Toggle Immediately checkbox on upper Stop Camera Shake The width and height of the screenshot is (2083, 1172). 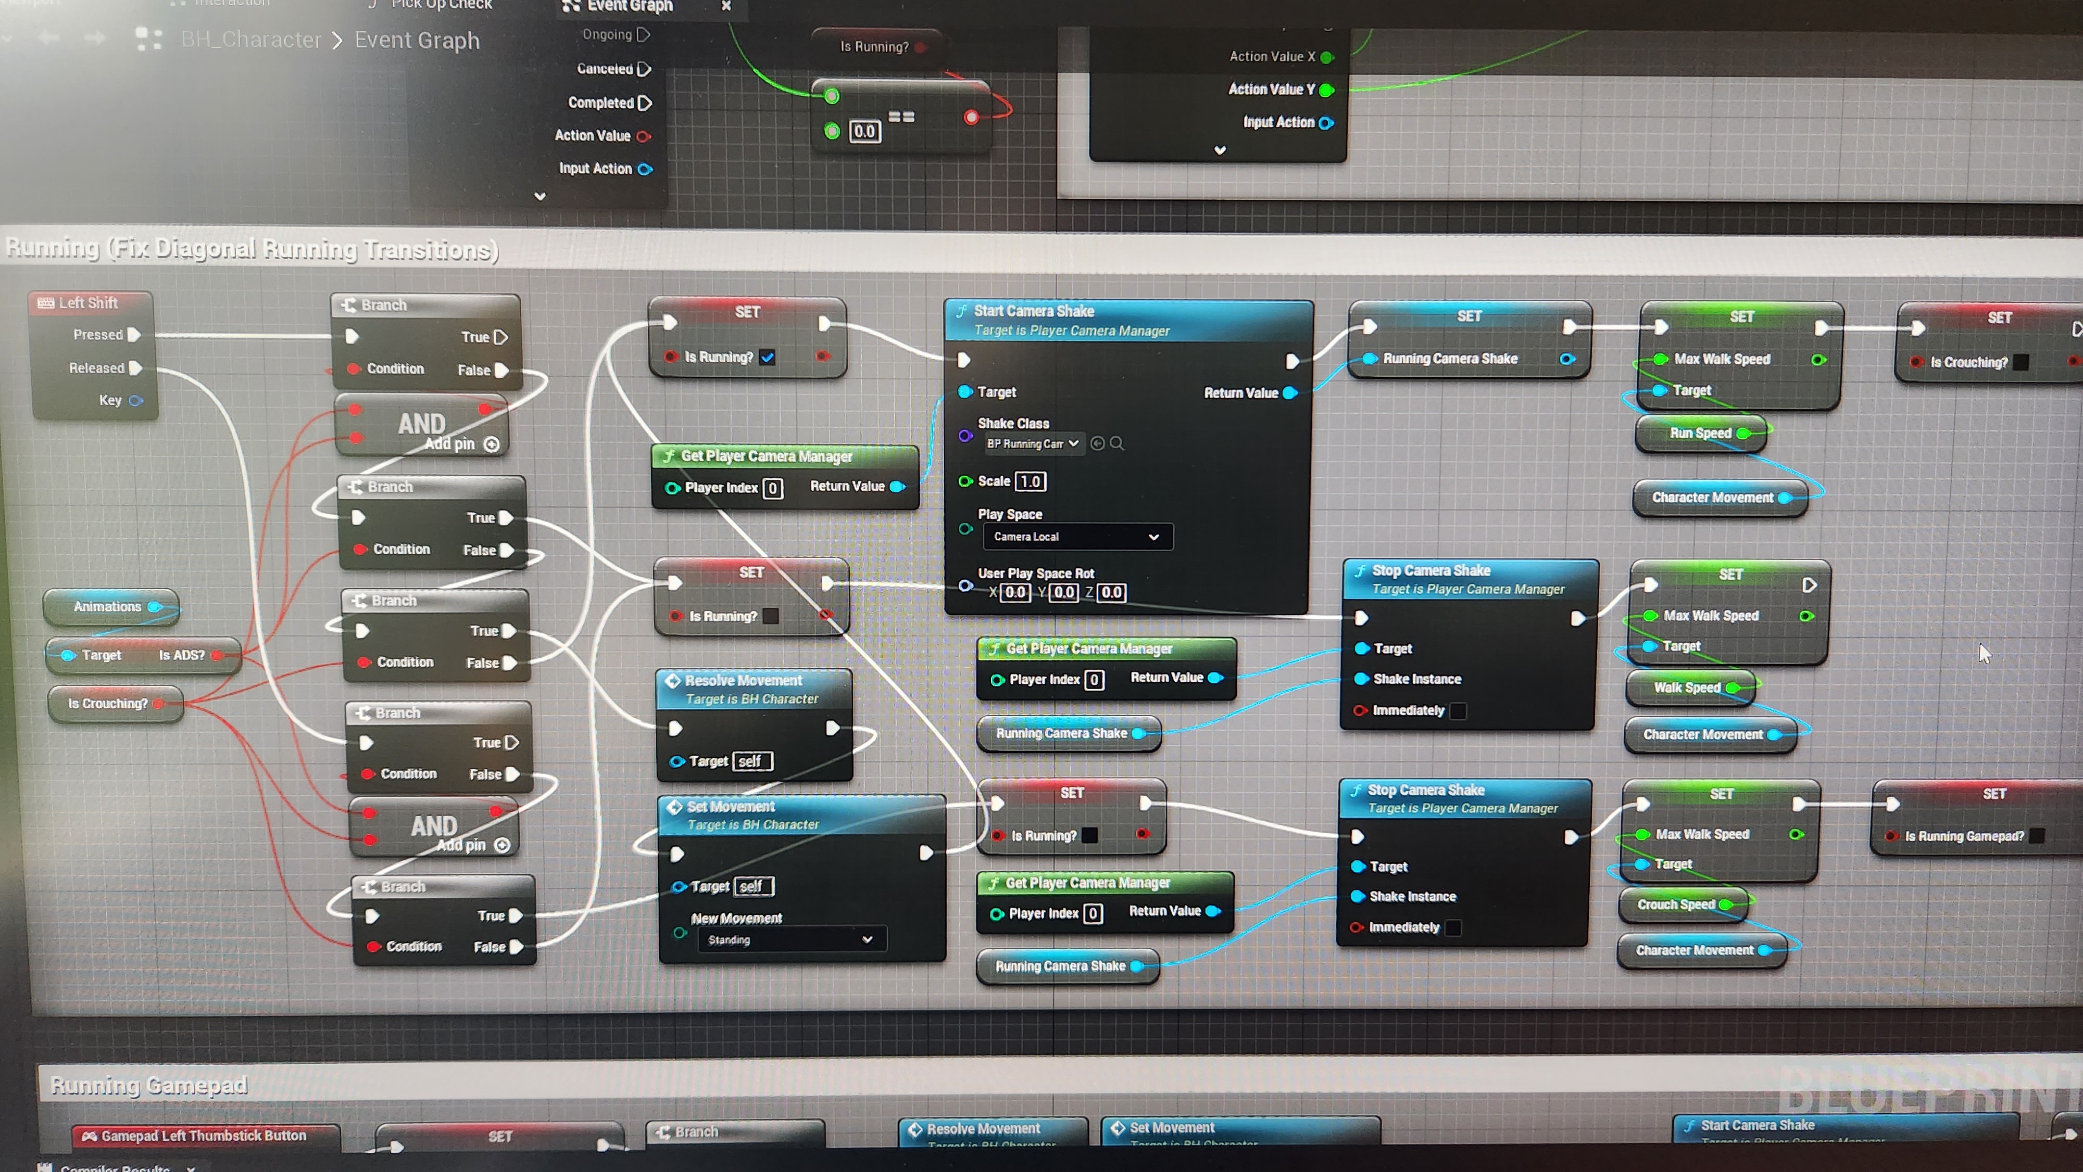click(x=1458, y=710)
